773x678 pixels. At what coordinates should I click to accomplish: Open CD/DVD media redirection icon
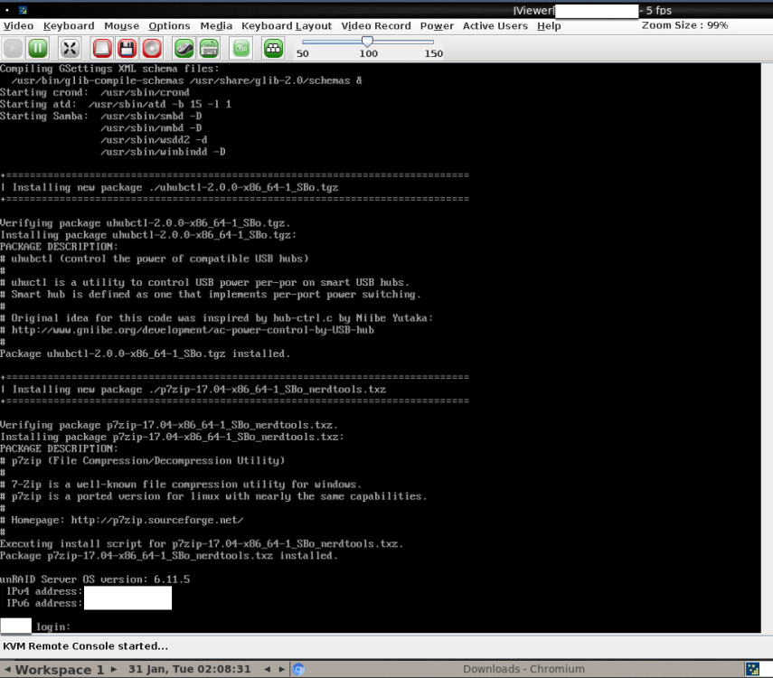pyautogui.click(x=152, y=48)
